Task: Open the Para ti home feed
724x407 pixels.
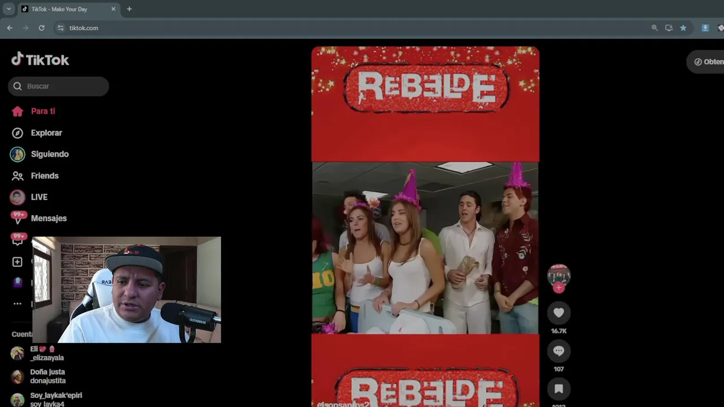Action: [34, 111]
